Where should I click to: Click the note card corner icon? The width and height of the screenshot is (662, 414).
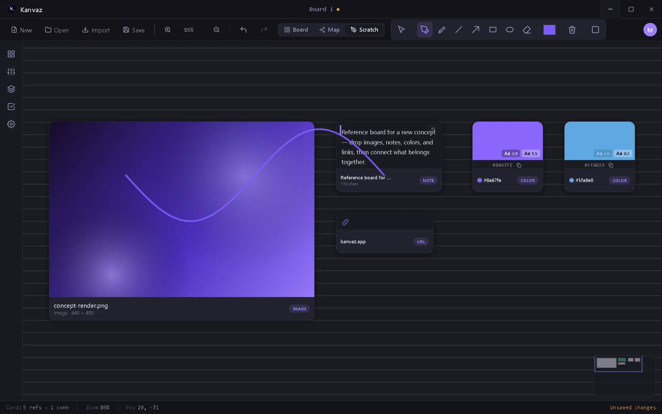pyautogui.click(x=433, y=128)
